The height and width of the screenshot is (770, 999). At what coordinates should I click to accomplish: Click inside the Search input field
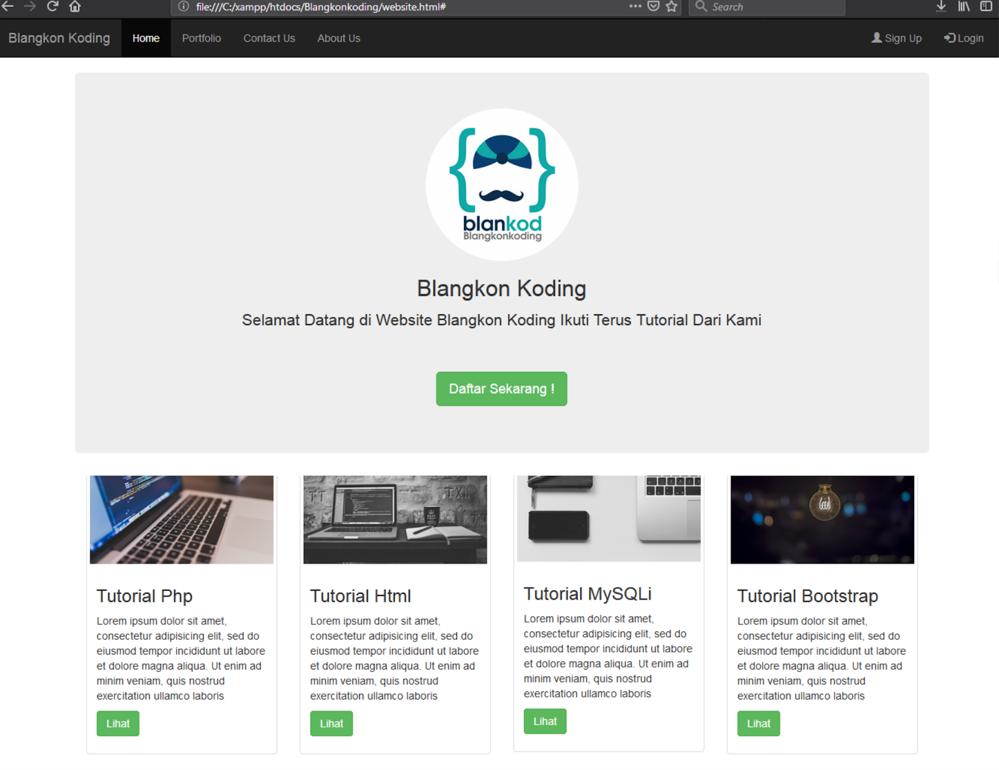click(x=768, y=7)
